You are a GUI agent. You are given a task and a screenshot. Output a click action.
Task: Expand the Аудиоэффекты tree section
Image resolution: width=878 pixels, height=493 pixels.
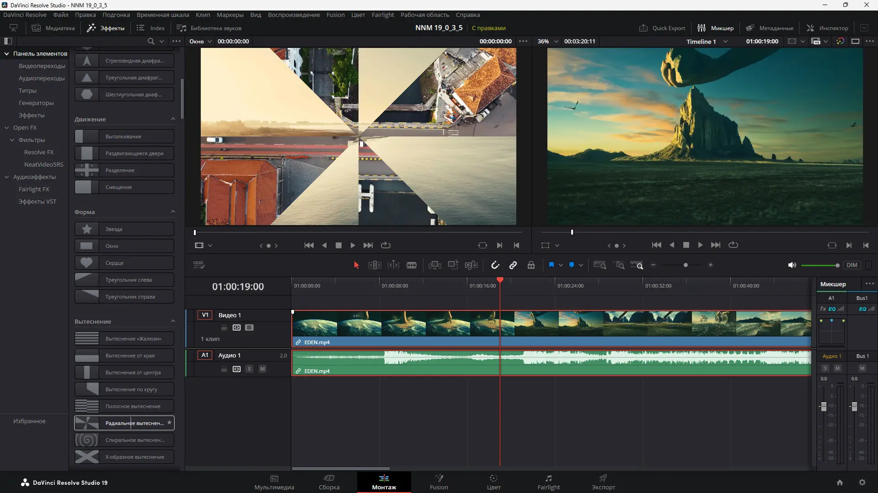pos(7,177)
